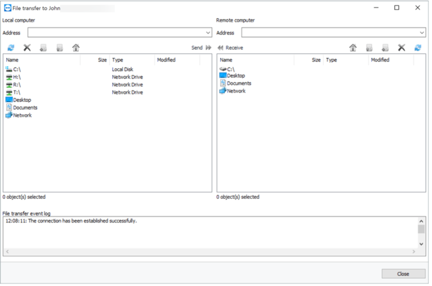Click the TeamViewer icon in the title bar
The width and height of the screenshot is (432, 286).
pyautogui.click(x=7, y=8)
